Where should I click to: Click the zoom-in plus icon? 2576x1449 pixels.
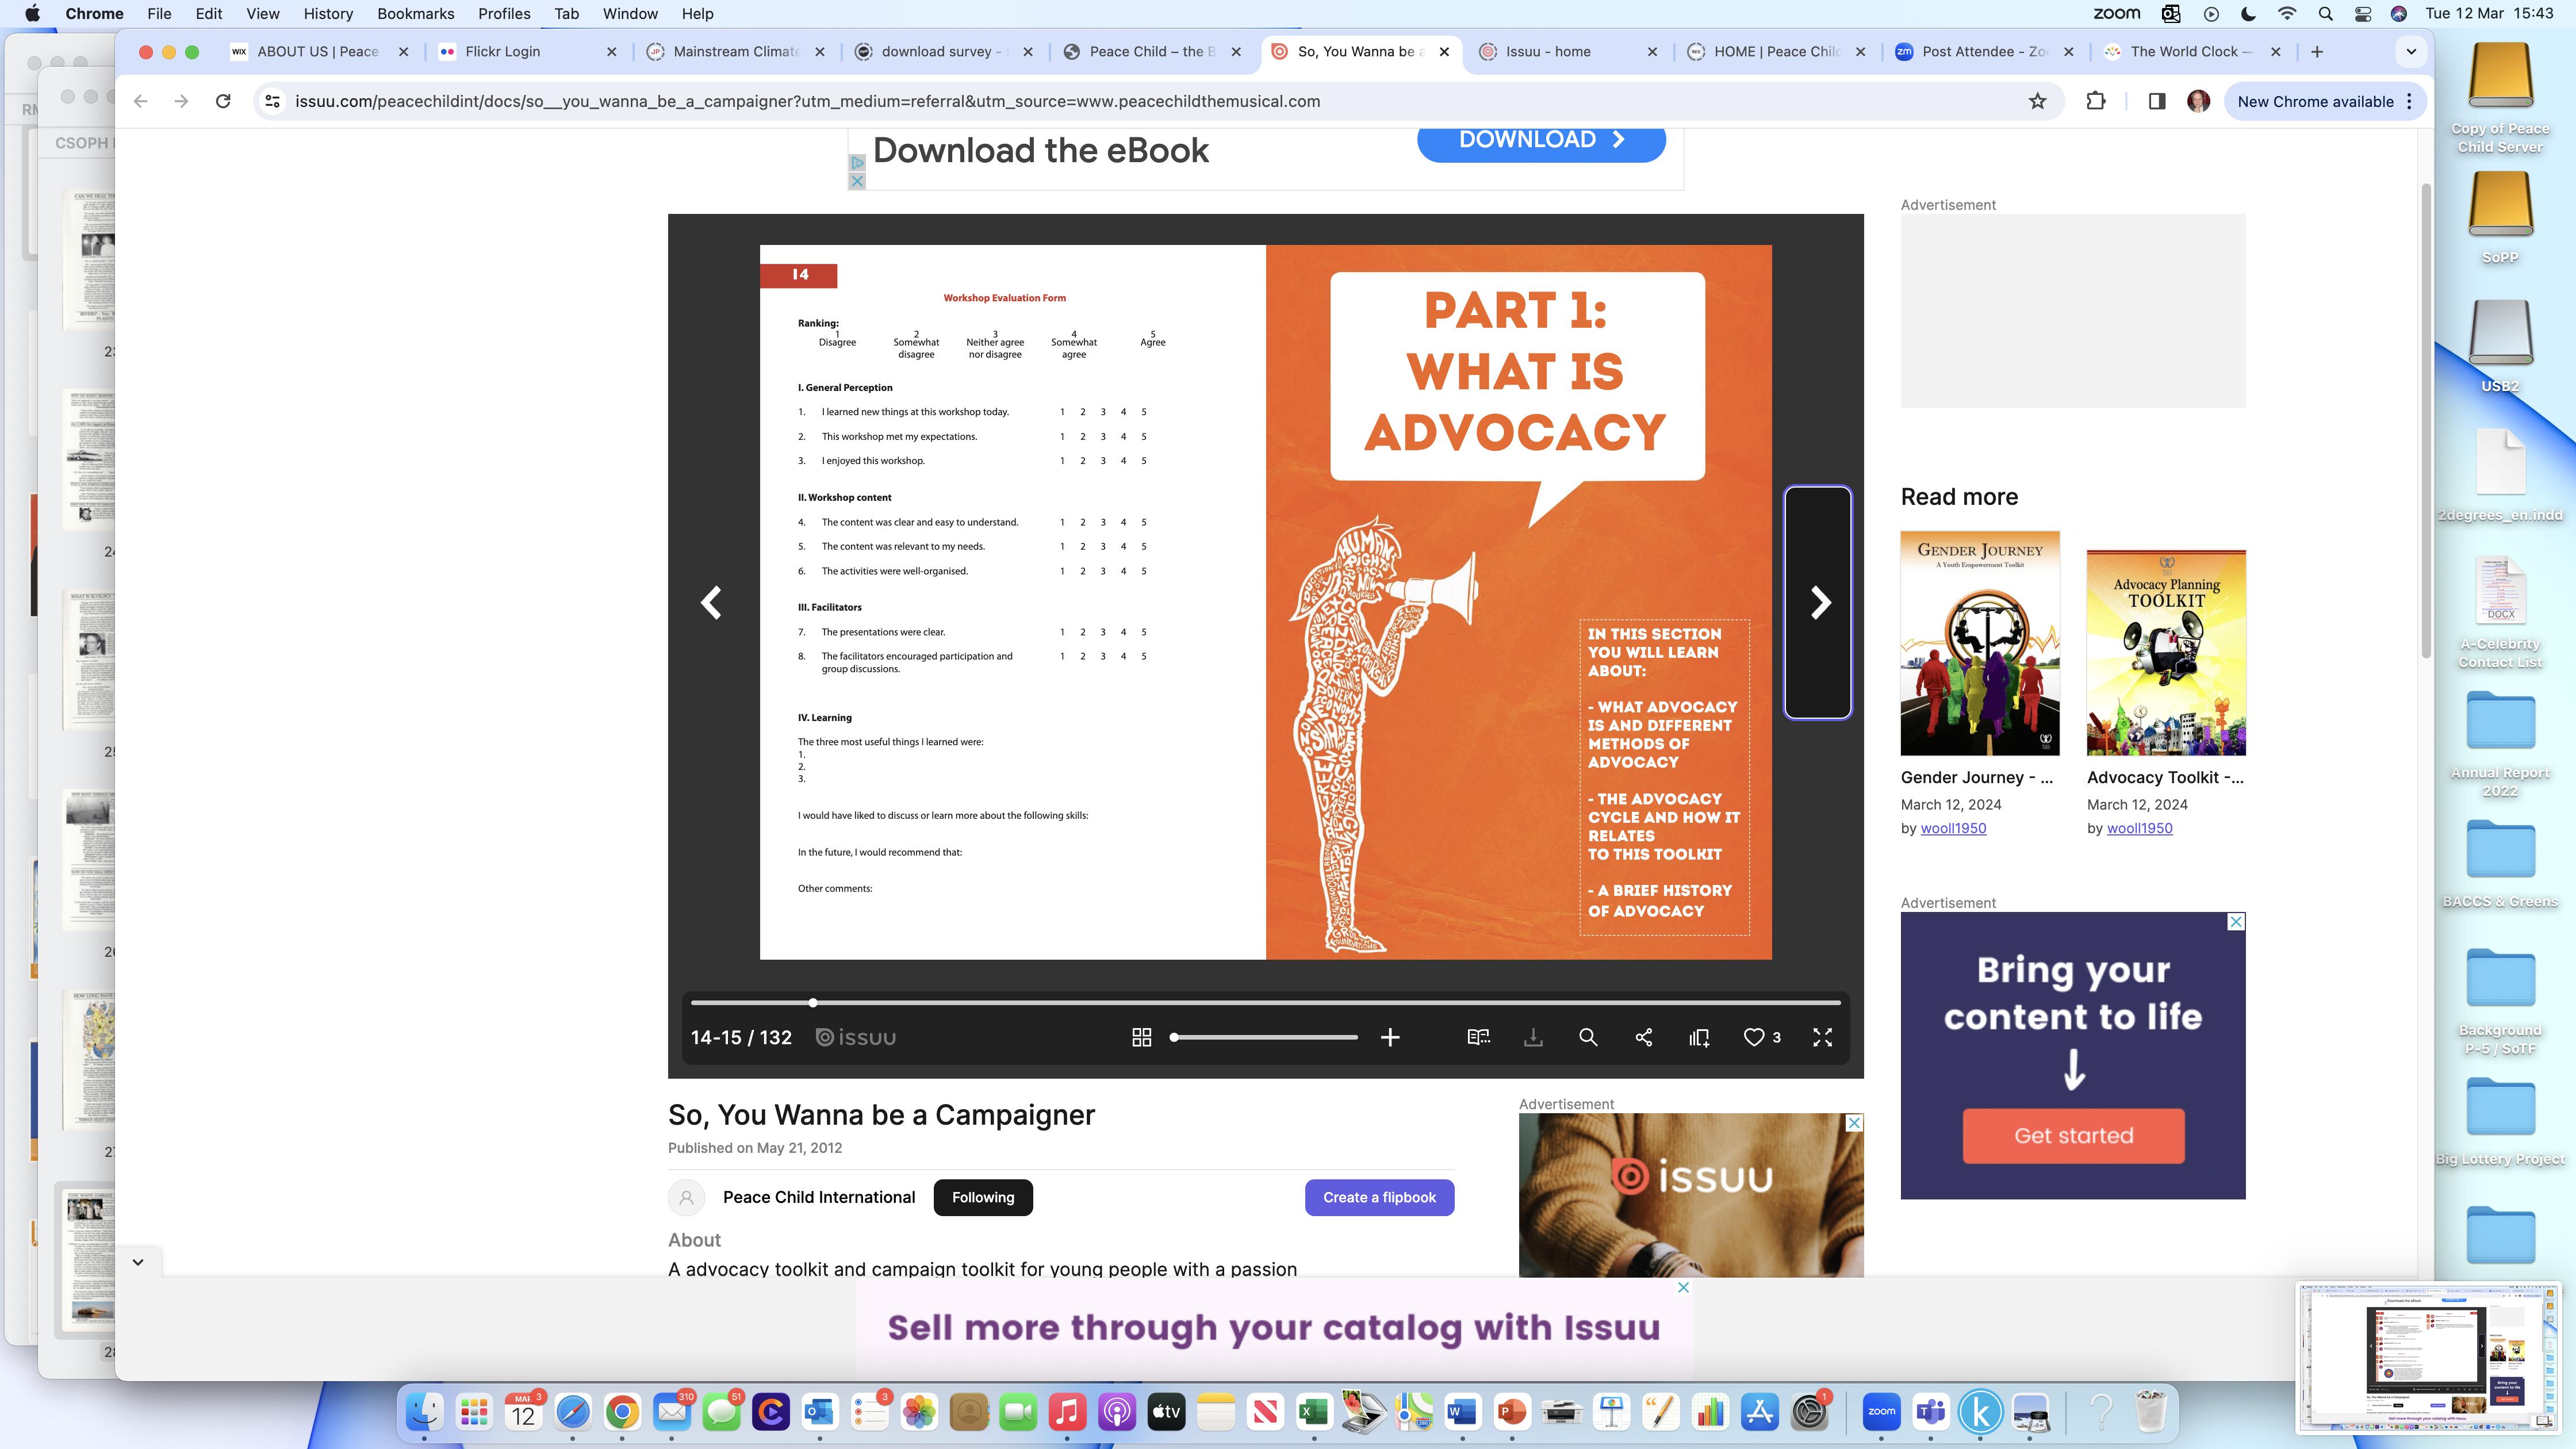click(1390, 1037)
